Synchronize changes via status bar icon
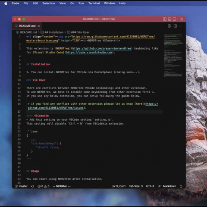The height and width of the screenshot is (207, 207). [x=33, y=186]
